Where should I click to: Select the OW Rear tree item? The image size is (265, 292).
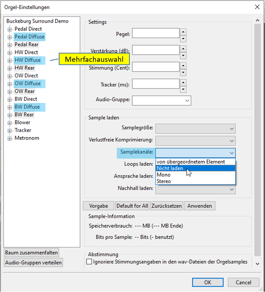pos(25,91)
